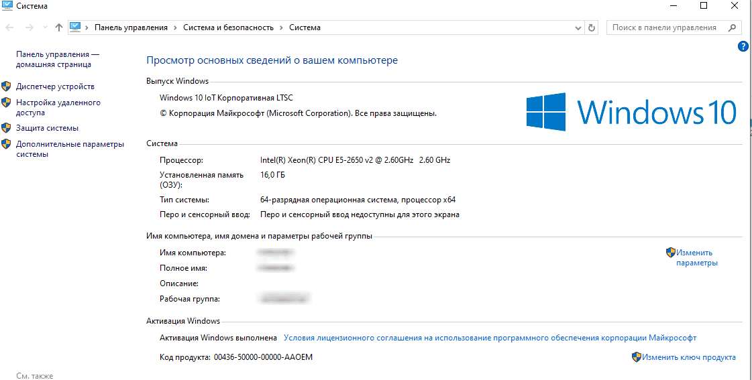Image resolution: width=752 pixels, height=380 pixels.
Task: Click 'Рабочая группа:' label
Action: point(190,299)
